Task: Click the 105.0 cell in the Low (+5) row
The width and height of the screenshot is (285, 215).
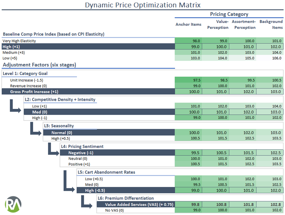Action: click(243, 58)
